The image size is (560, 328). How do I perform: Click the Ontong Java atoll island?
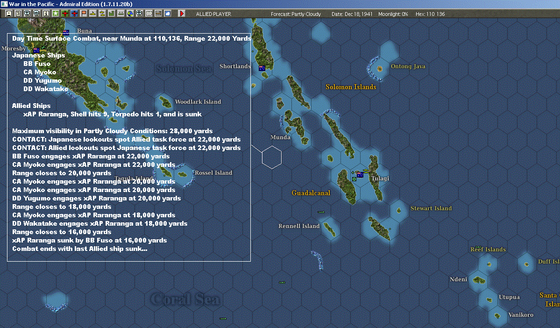point(380,69)
